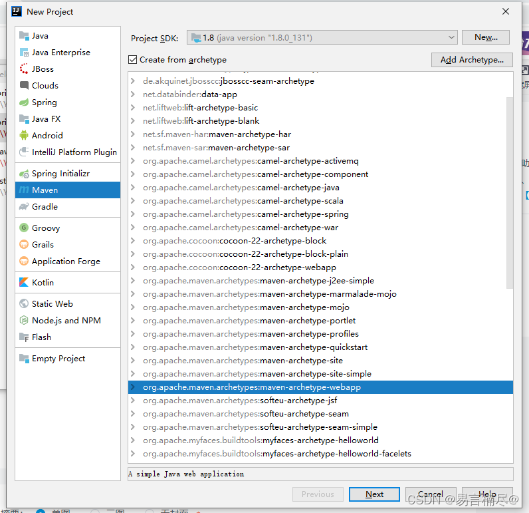
Task: Select maven-archetype-portlet row
Action: click(x=320, y=321)
